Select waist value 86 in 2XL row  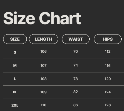coord(76,105)
